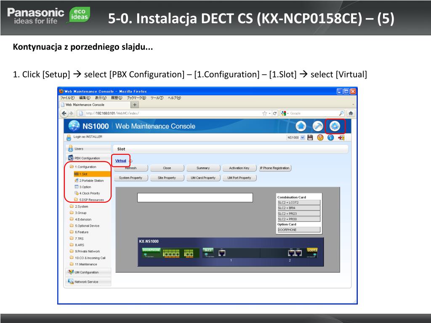Open the Firefox File menu

click(x=67, y=98)
